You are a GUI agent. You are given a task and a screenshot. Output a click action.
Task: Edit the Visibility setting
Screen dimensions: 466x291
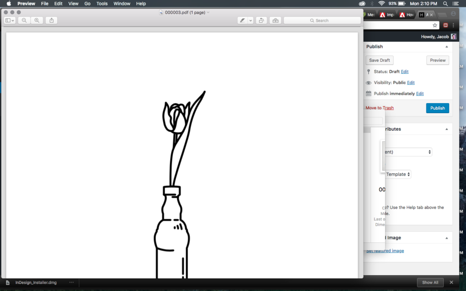point(410,83)
